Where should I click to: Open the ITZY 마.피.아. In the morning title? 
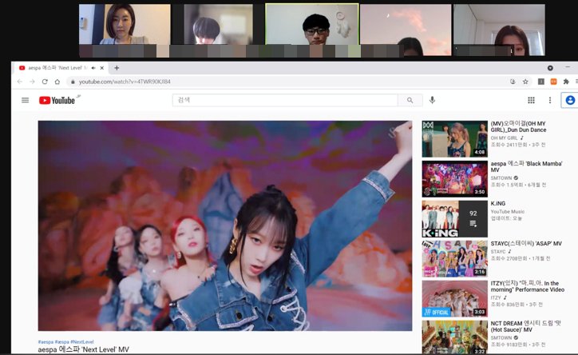528,286
